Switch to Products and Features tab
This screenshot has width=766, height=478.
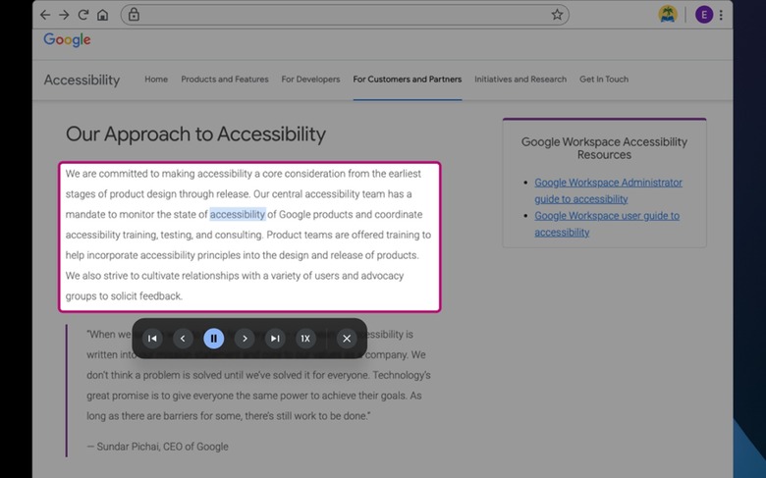pos(225,80)
